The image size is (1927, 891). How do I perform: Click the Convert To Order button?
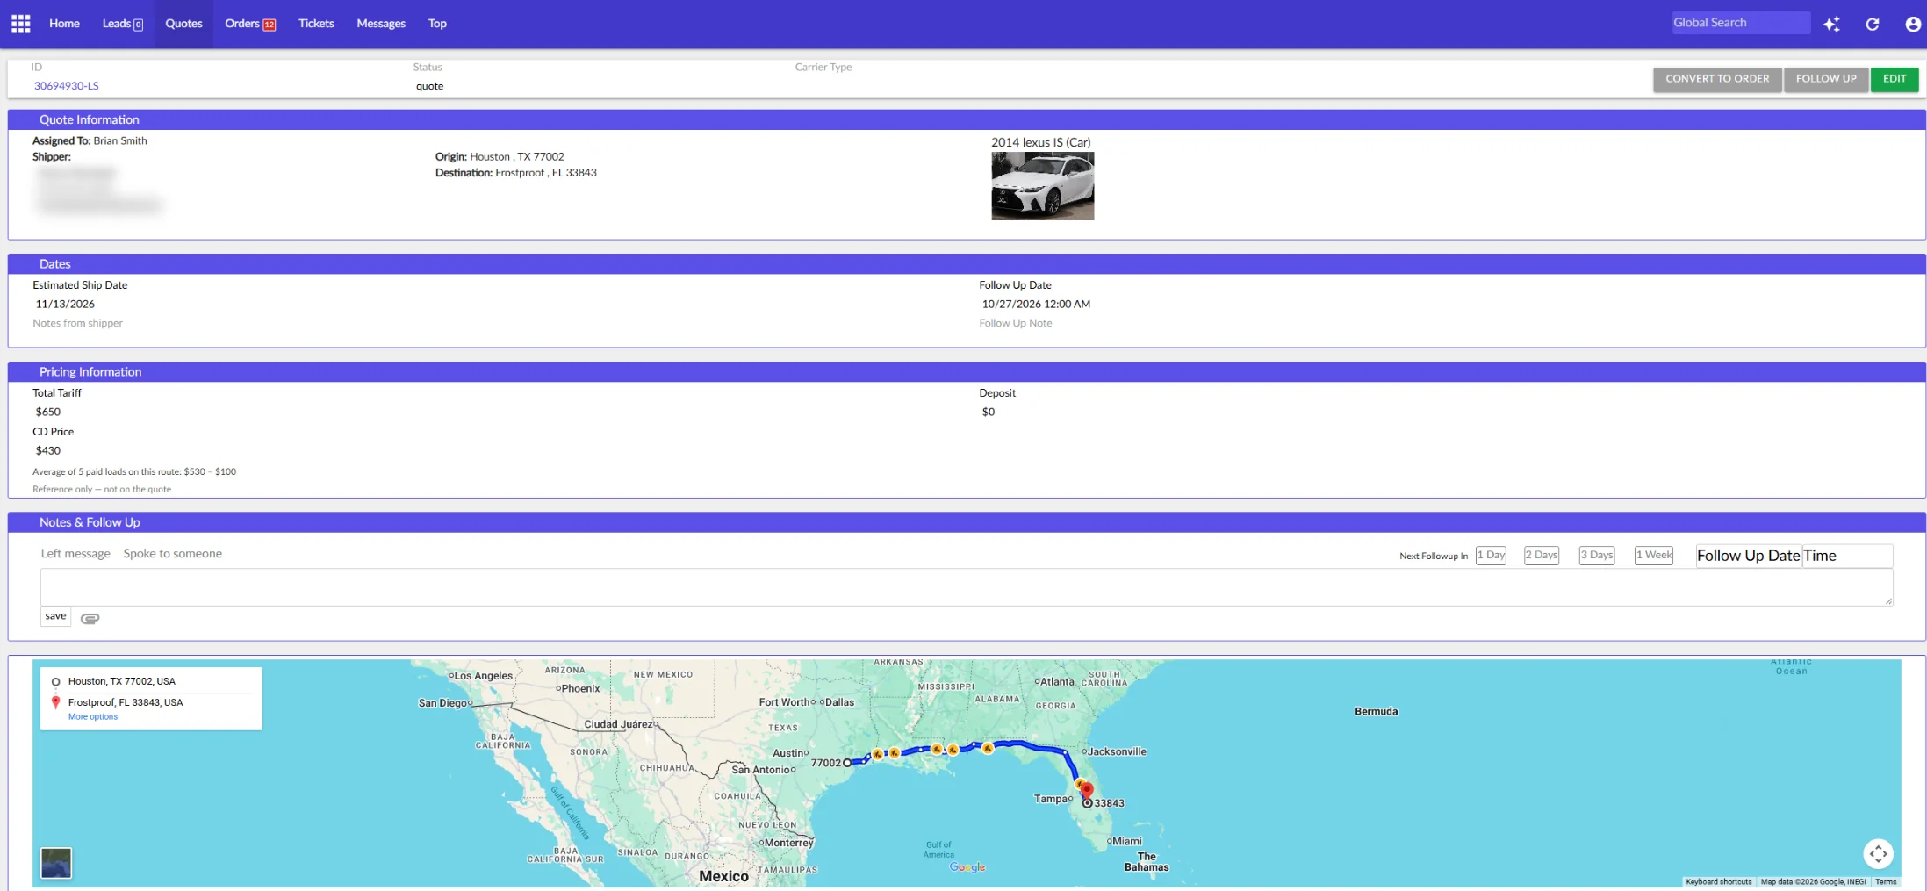coord(1717,79)
